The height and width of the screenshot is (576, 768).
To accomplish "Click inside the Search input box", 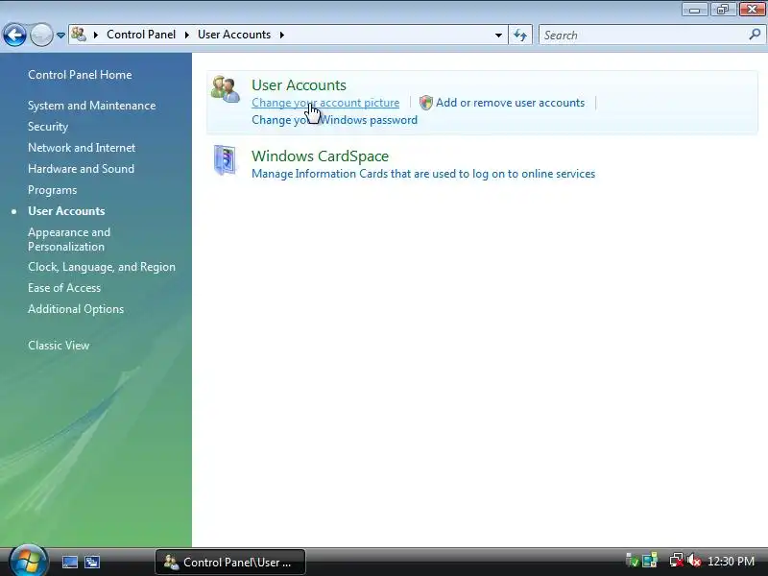I will coord(642,36).
